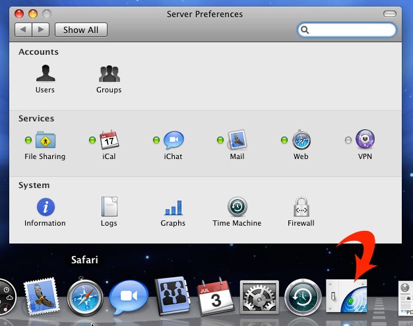Click the 'iChat' label text
The height and width of the screenshot is (326, 413).
click(173, 156)
